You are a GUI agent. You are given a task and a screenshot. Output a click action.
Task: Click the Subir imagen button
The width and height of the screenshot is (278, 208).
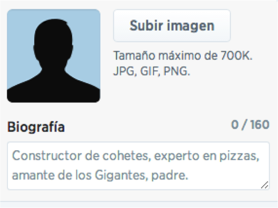(172, 26)
